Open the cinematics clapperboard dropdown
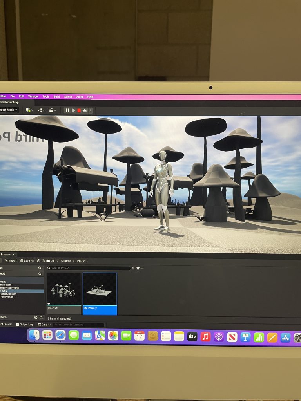301x401 pixels. click(x=53, y=110)
